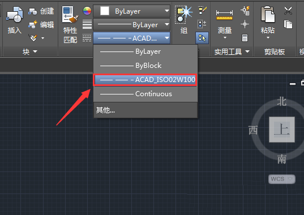Minimize the drawing viewport window
Viewport: 304px width, 215px height.
(x=293, y=84)
